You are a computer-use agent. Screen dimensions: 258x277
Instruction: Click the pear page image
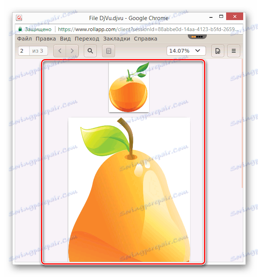pyautogui.click(x=129, y=189)
